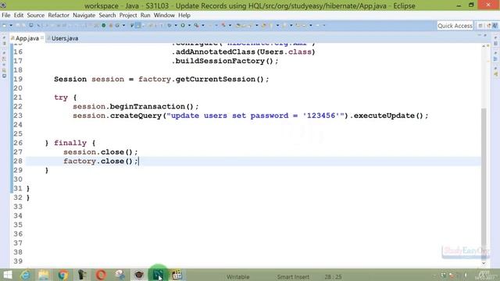Open the Help menu

[x=184, y=16]
